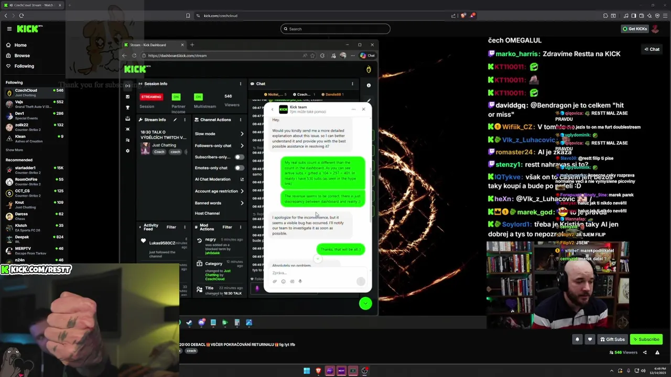Toggle Subscribers-only switch in streamed dashboard

(x=239, y=157)
